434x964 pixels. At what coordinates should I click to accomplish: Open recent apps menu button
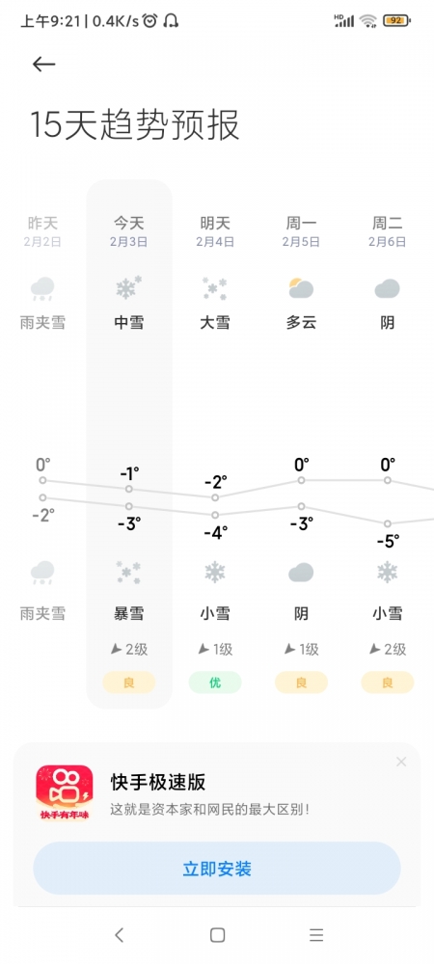point(316,935)
